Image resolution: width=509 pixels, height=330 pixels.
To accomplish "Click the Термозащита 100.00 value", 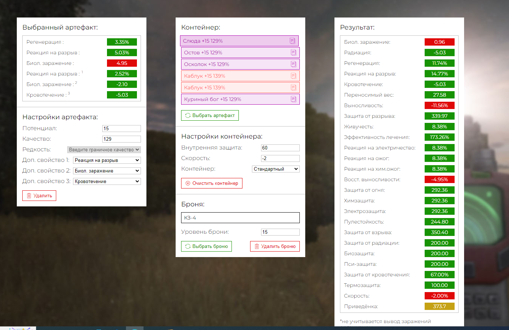I will point(440,285).
